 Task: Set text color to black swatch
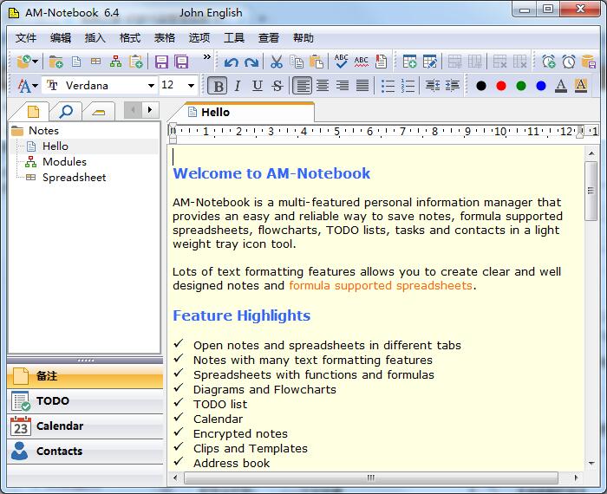point(481,86)
